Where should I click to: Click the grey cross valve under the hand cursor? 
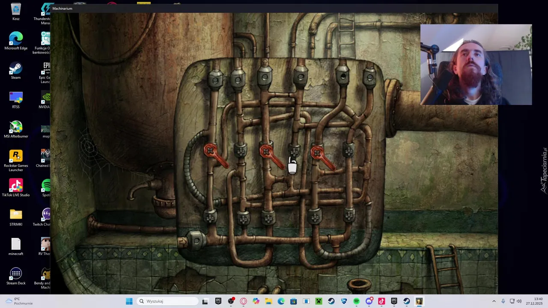click(x=294, y=152)
